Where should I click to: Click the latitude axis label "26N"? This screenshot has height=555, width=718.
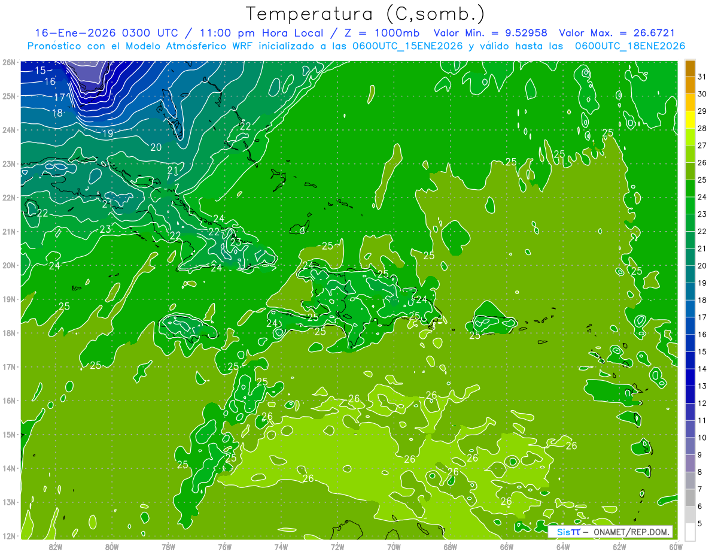pos(8,62)
